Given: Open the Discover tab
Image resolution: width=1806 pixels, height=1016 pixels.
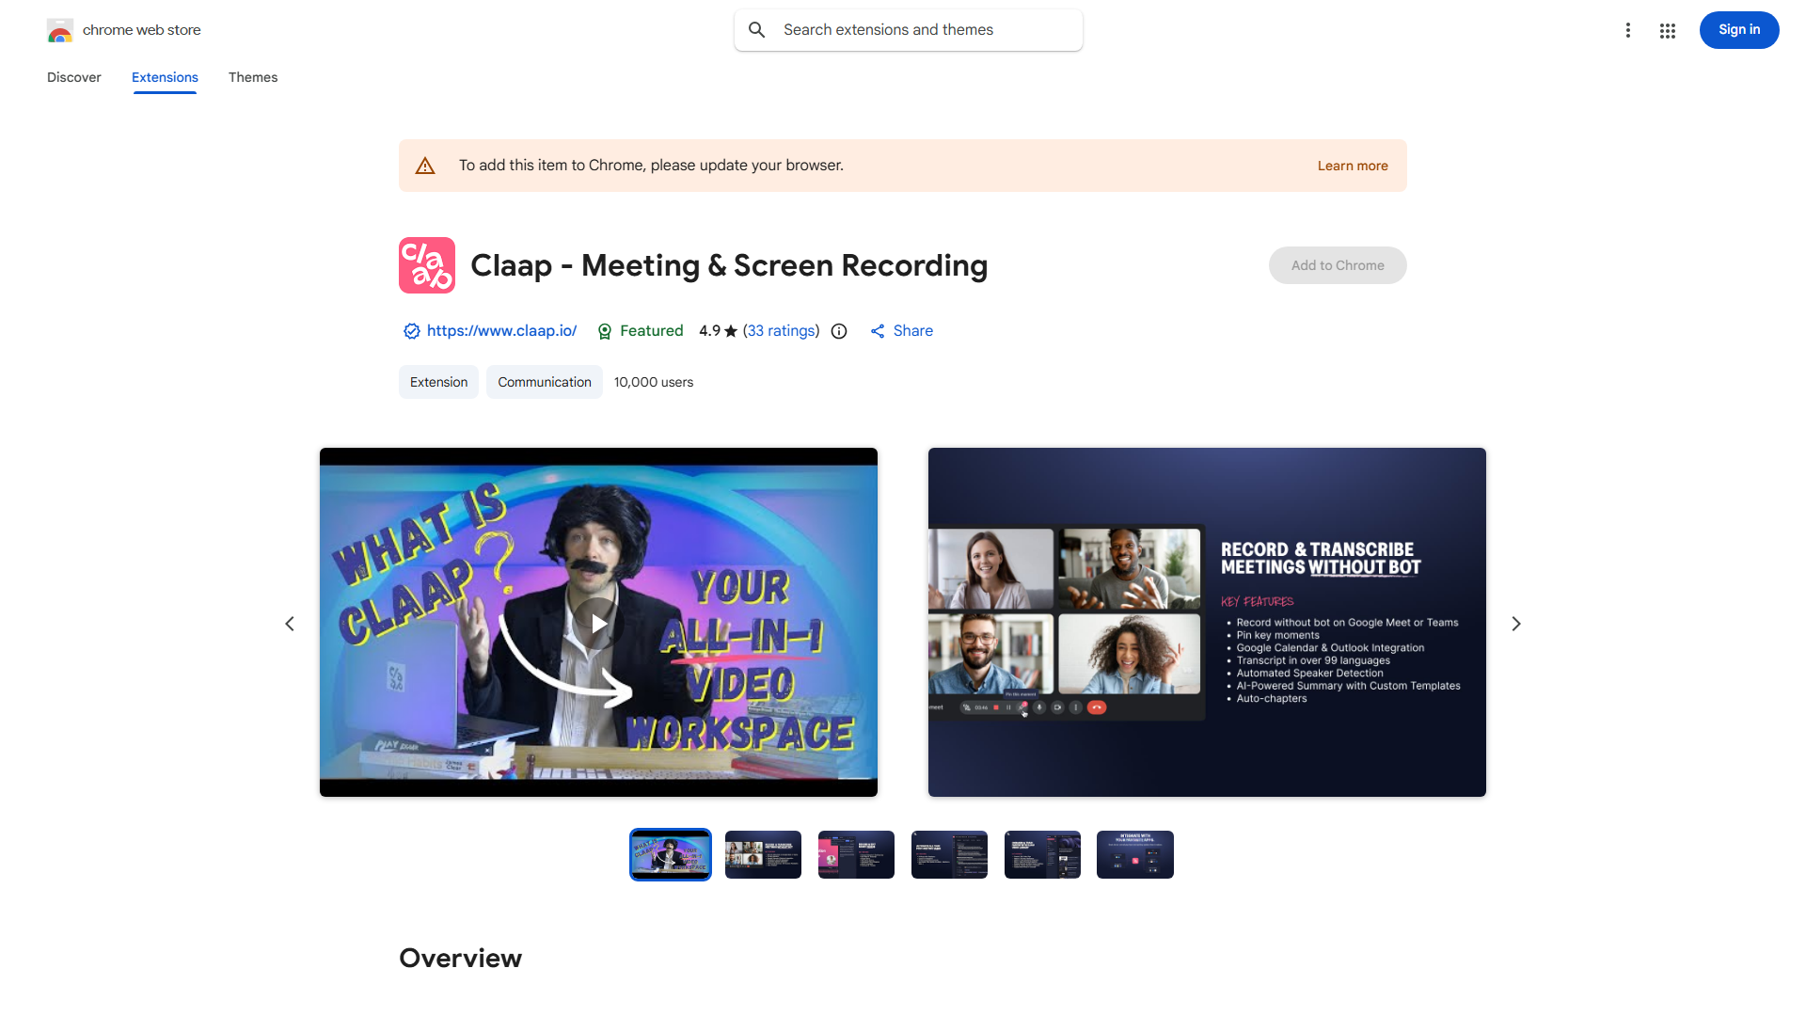Looking at the screenshot, I should tap(74, 77).
